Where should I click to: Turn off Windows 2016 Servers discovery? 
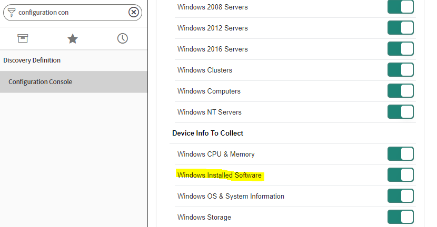coord(401,49)
